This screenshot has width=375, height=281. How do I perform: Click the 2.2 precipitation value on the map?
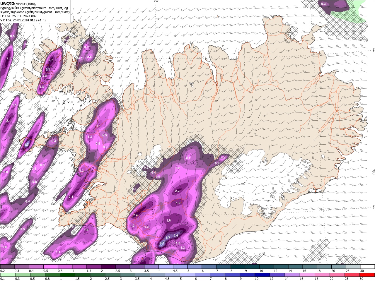click(177, 191)
